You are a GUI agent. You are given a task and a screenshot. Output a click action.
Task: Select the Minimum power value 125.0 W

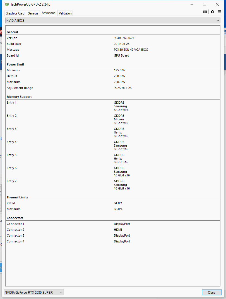(x=119, y=70)
